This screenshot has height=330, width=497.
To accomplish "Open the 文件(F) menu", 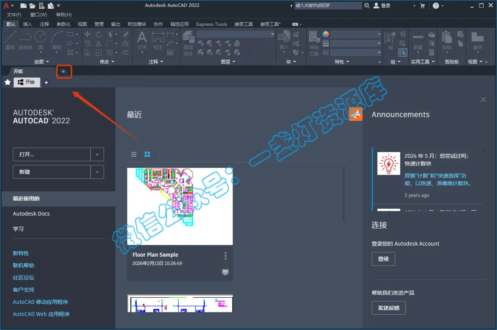I will [x=14, y=15].
